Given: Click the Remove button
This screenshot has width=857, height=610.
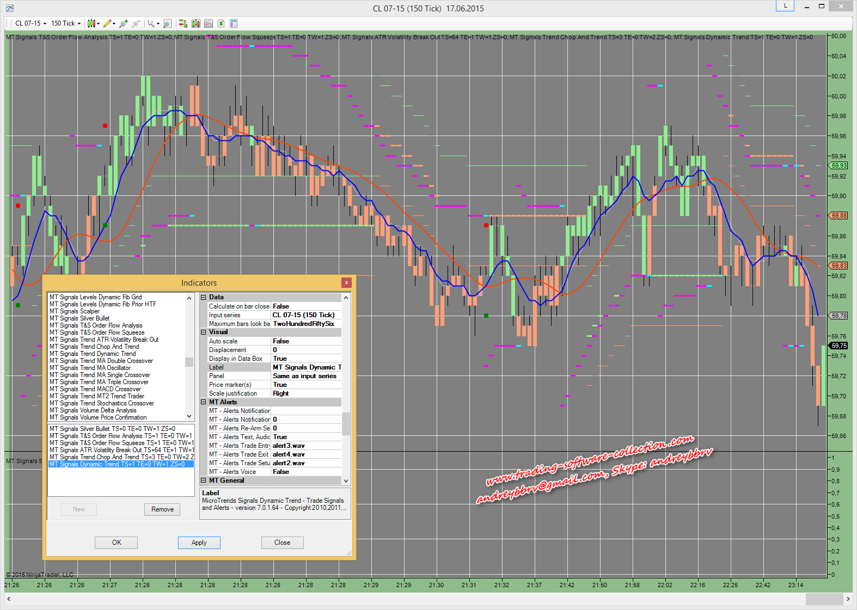Looking at the screenshot, I should (162, 509).
